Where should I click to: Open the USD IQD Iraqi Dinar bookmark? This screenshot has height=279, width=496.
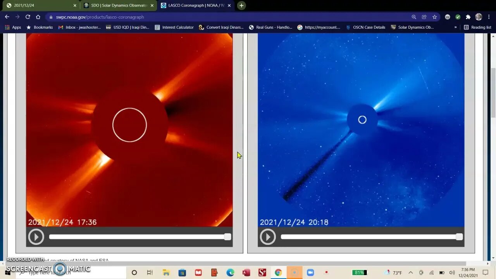point(127,28)
